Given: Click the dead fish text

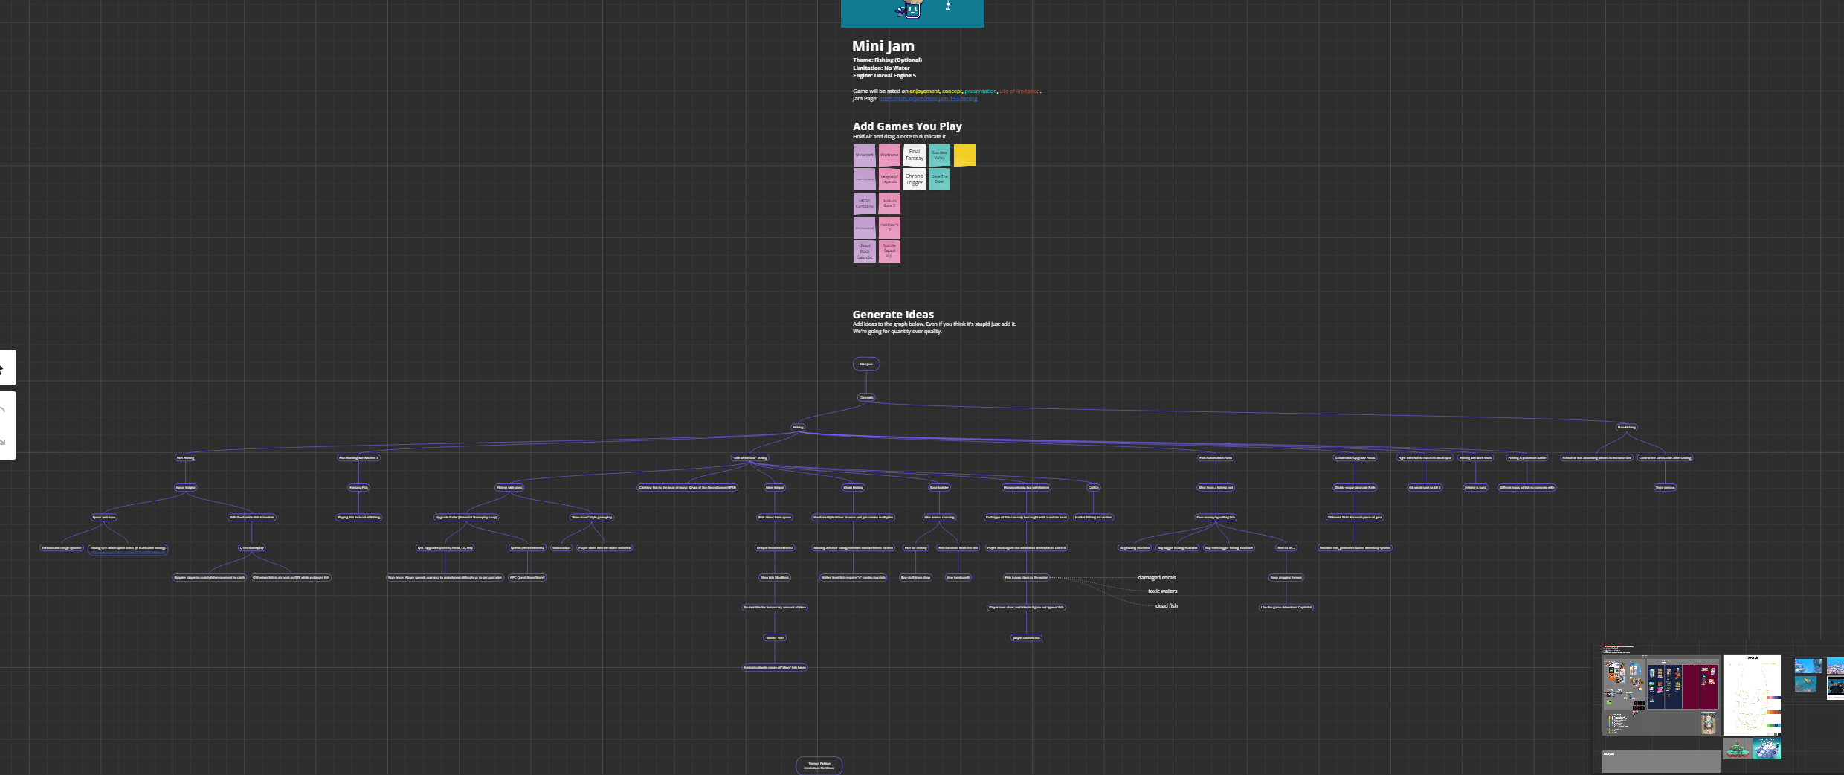Looking at the screenshot, I should 1167,606.
